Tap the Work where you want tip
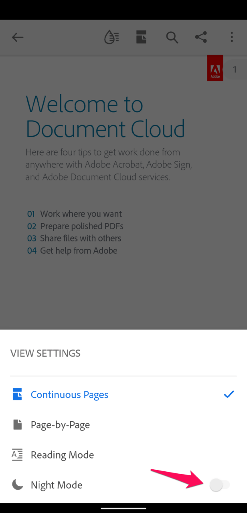247x513 pixels. [74, 214]
